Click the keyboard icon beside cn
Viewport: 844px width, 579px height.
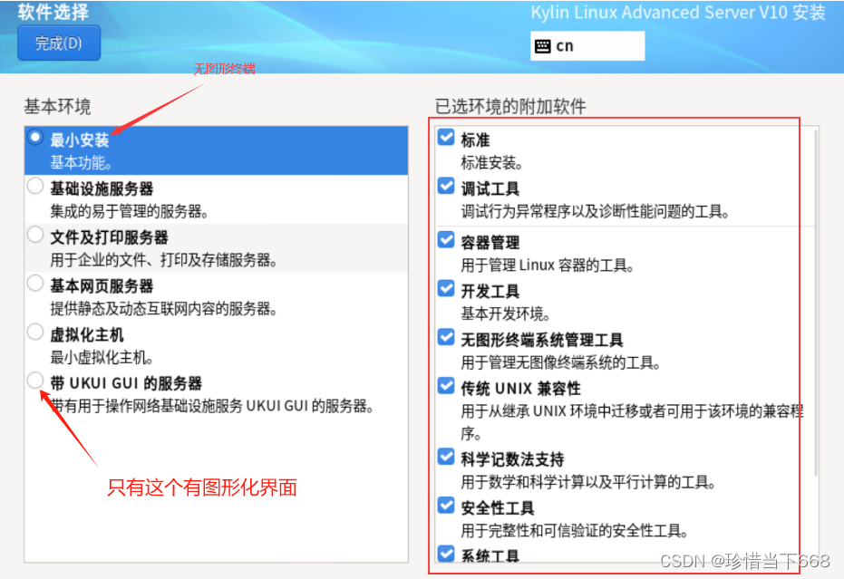tap(542, 46)
